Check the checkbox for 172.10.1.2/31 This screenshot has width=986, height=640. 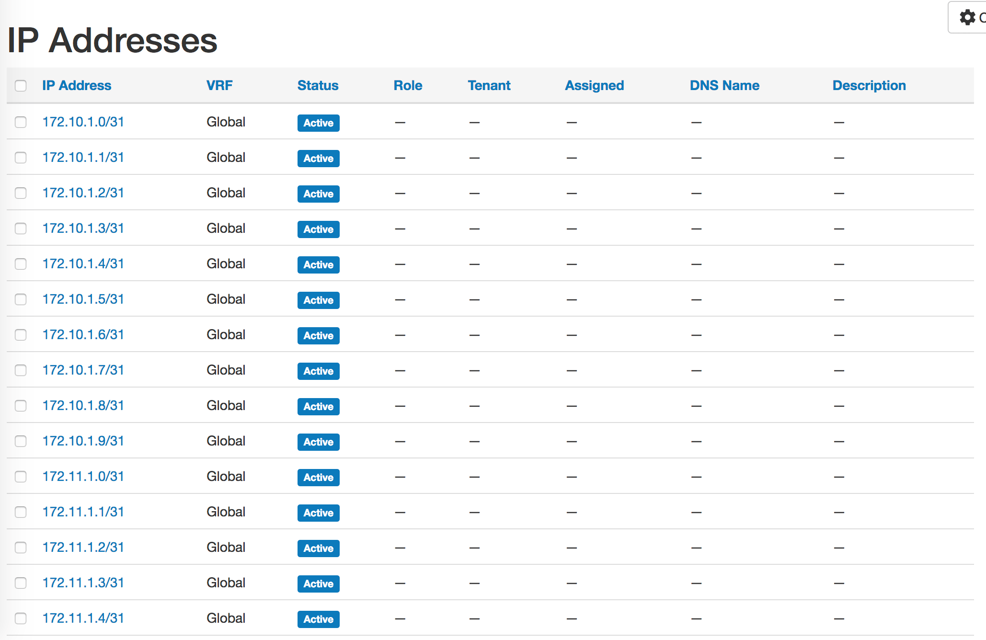[21, 194]
